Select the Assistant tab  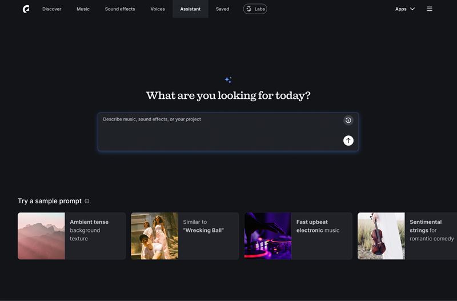click(x=190, y=9)
